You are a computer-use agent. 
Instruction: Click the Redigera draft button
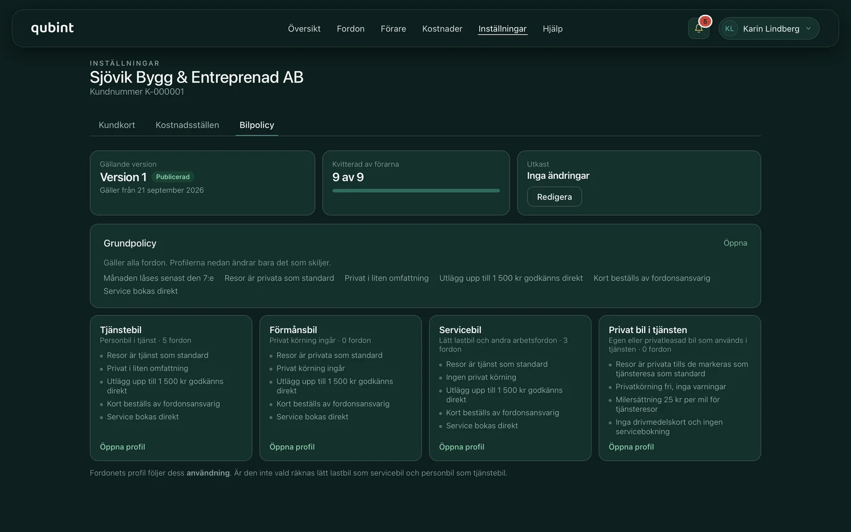(554, 197)
